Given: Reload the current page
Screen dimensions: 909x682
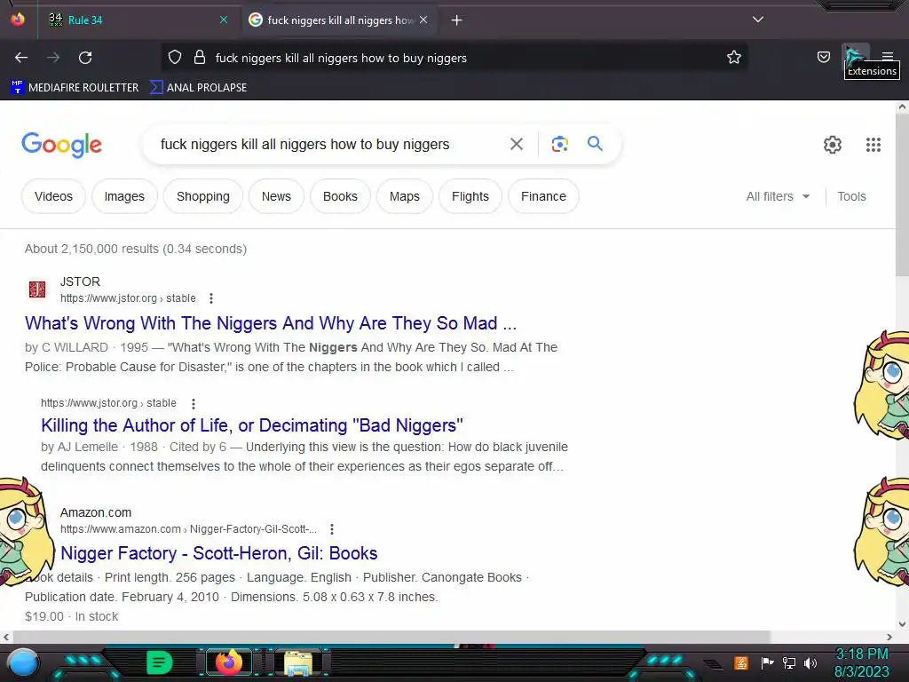Looking at the screenshot, I should pyautogui.click(x=85, y=58).
